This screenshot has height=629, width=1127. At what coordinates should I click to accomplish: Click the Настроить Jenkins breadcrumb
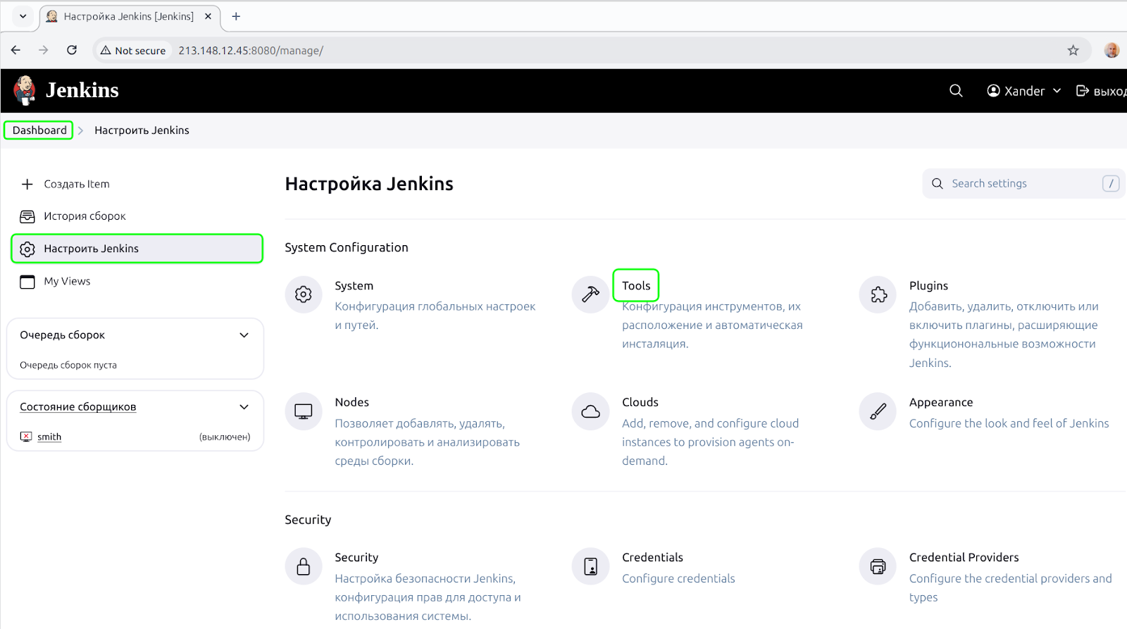[x=142, y=130]
